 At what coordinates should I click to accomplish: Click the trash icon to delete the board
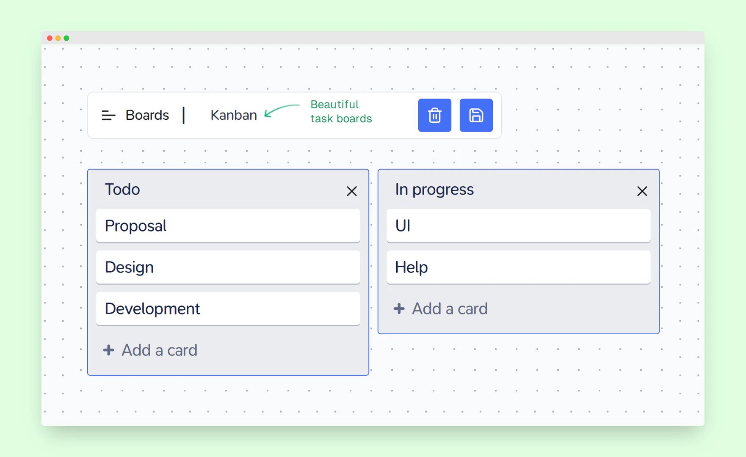pyautogui.click(x=434, y=115)
